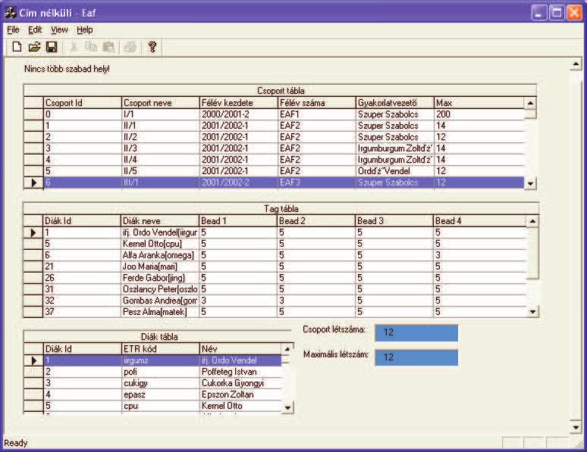Image resolution: width=587 pixels, height=452 pixels.
Task: Select row selector of group I/1
Action: point(33,114)
